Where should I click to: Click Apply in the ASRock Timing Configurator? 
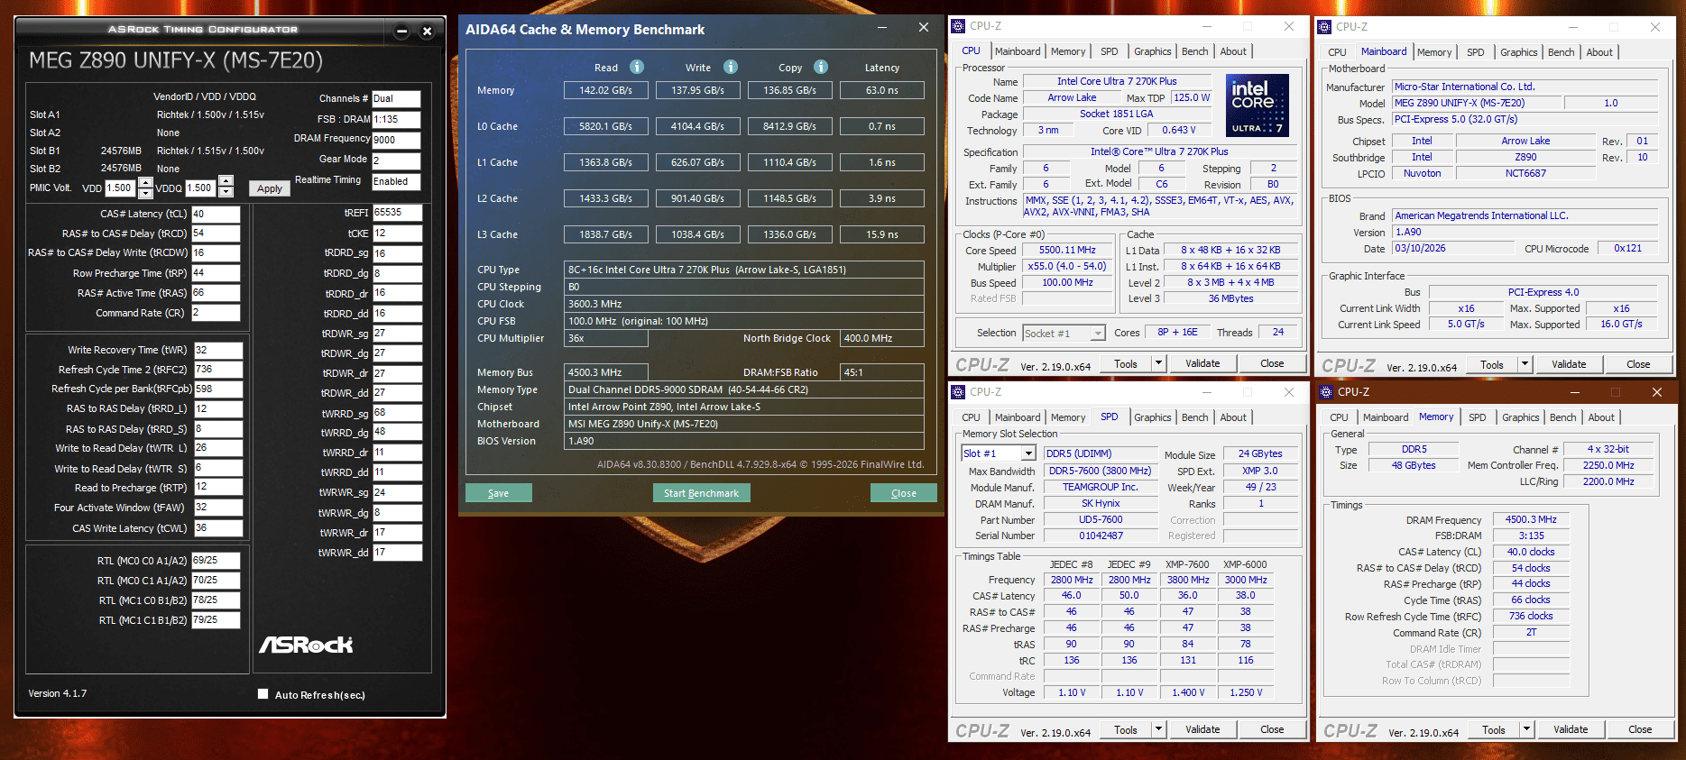tap(269, 188)
